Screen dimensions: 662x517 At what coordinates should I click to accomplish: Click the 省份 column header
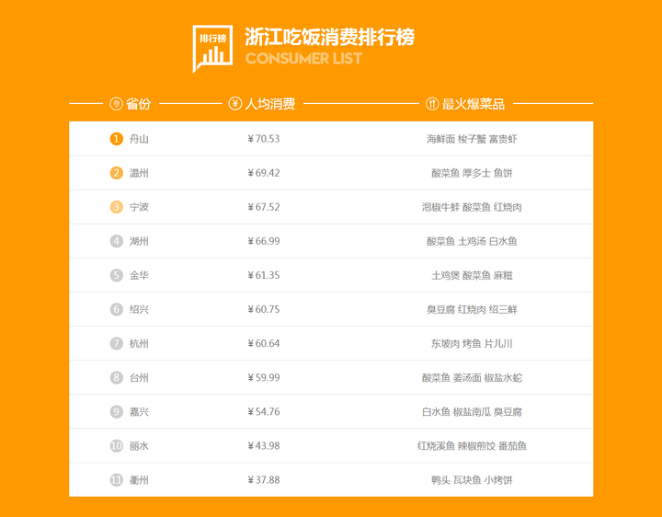[x=138, y=104]
